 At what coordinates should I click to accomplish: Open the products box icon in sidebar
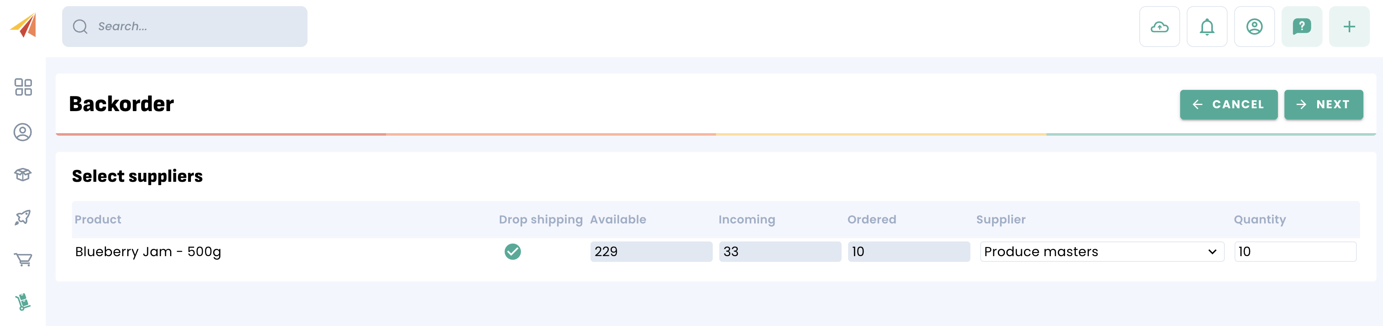point(22,174)
